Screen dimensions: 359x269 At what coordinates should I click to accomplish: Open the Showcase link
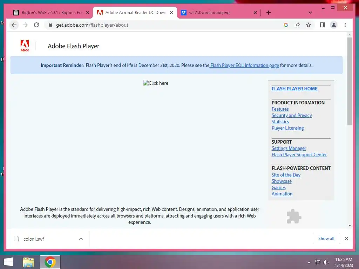[282, 181]
